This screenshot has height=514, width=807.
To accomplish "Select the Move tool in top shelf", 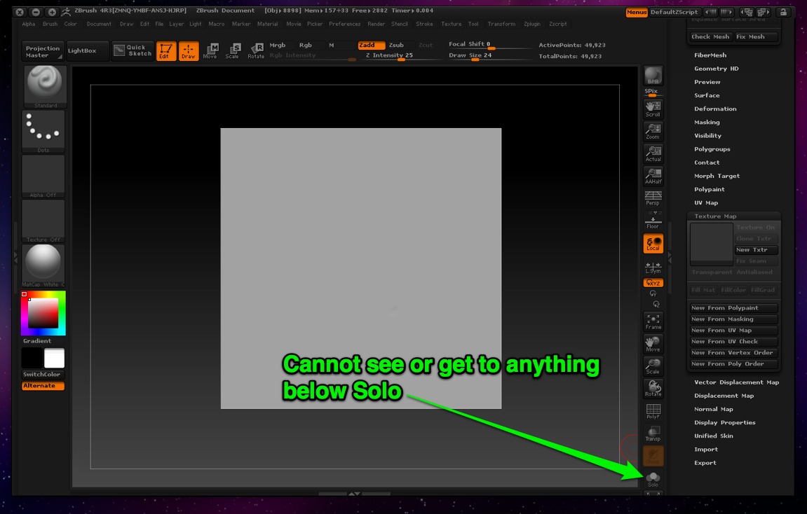I will coord(210,51).
